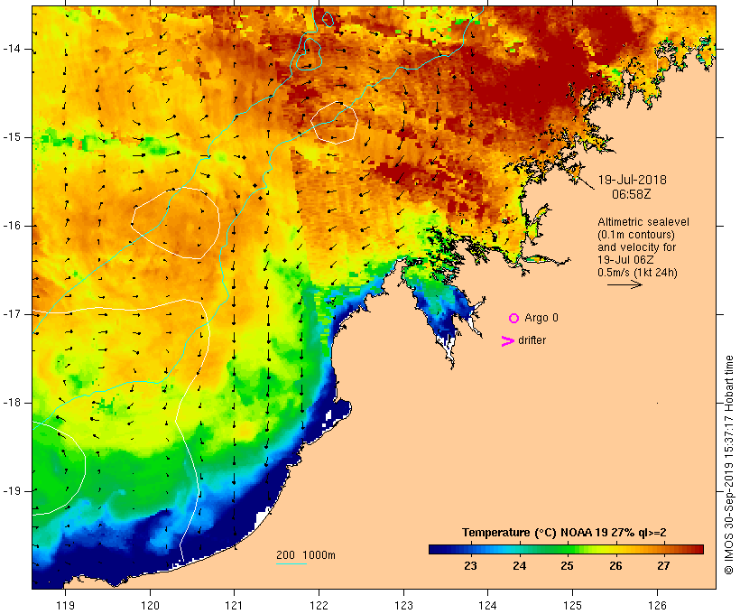The height and width of the screenshot is (614, 740).
Task: Click the longitude label 124
Action: [x=487, y=605]
